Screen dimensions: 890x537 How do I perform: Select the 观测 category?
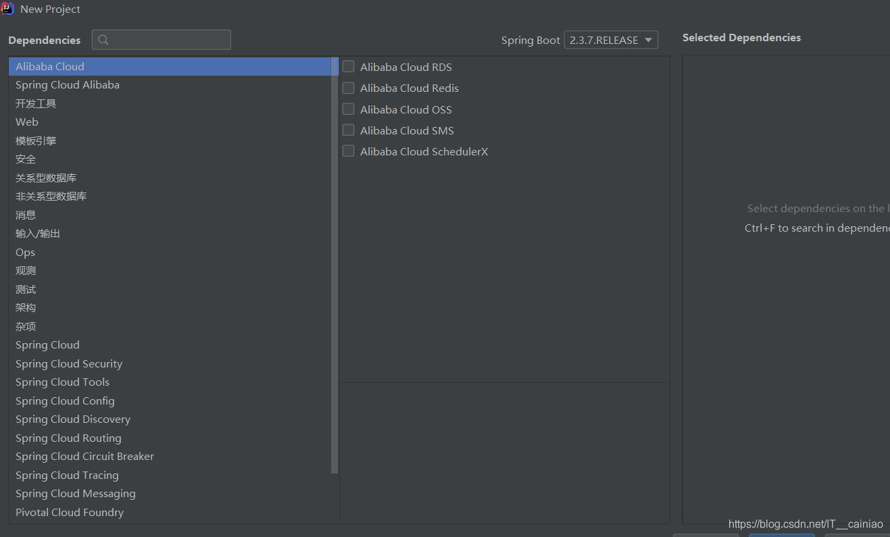[170, 271]
